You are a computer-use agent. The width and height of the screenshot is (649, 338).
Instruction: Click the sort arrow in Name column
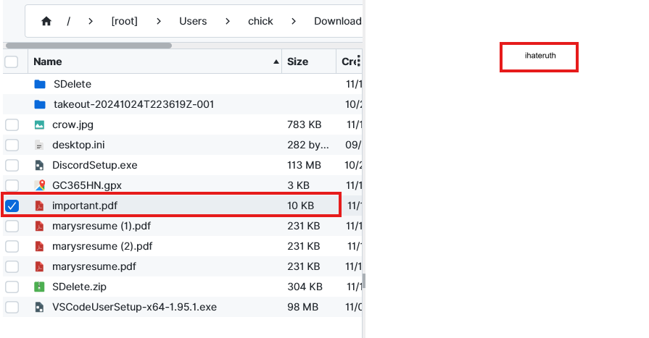276,62
